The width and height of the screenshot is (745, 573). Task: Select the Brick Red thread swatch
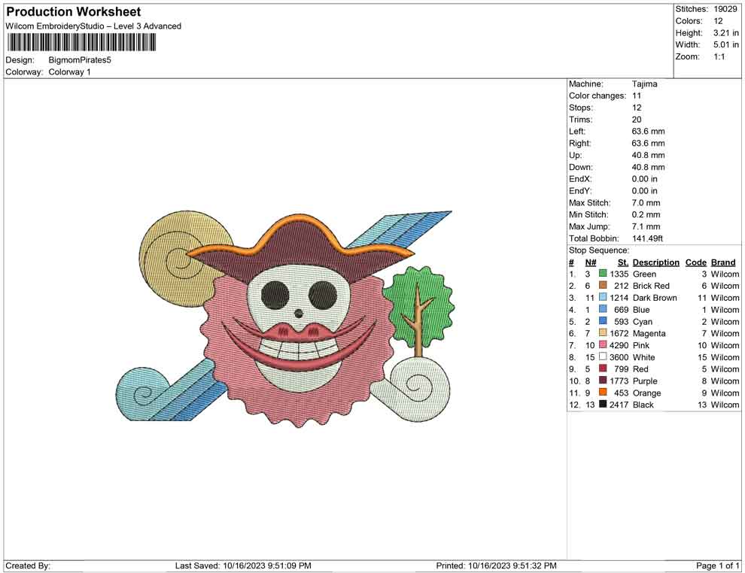tap(603, 286)
